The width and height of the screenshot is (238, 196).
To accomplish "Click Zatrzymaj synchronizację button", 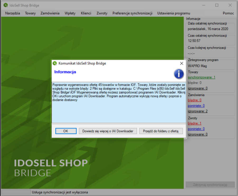I will click(210, 185).
